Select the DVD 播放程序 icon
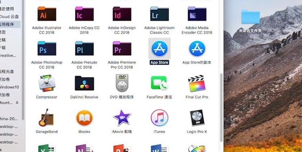This screenshot has height=152, width=302. click(122, 83)
